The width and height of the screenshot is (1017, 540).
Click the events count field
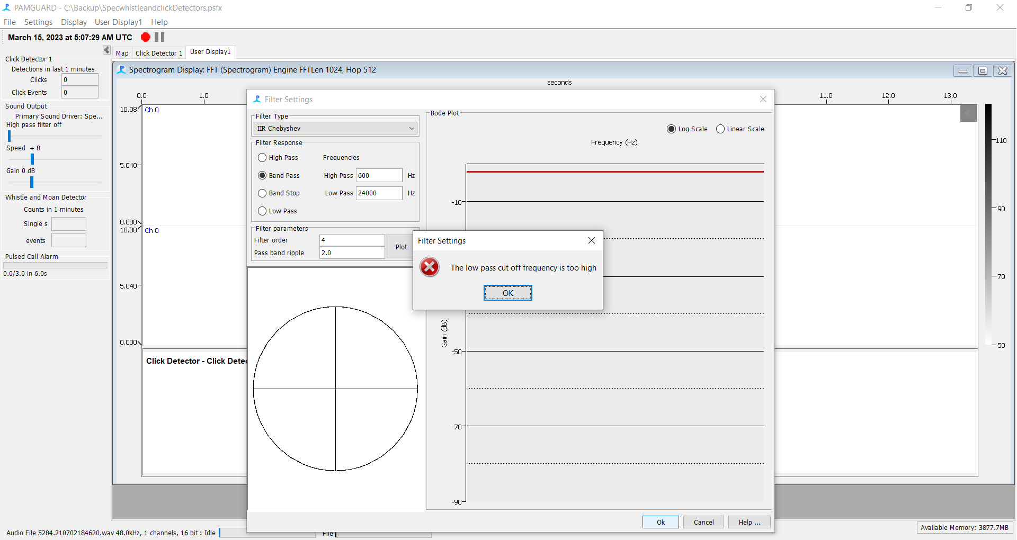[x=69, y=241]
